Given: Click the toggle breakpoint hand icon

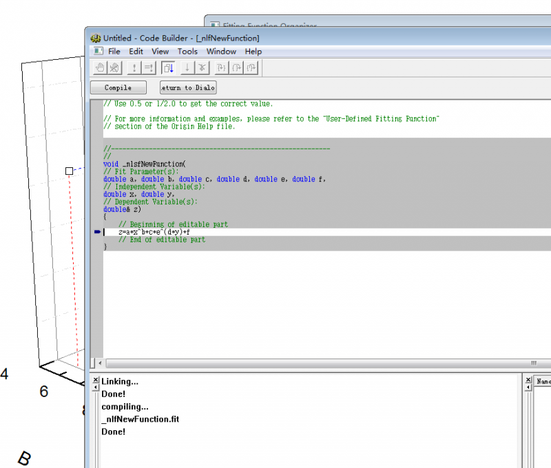Looking at the screenshot, I should coord(100,67).
